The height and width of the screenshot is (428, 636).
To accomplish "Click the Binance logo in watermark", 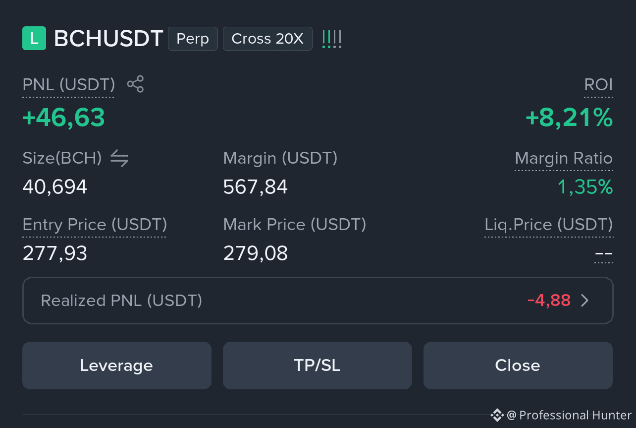I will [497, 415].
